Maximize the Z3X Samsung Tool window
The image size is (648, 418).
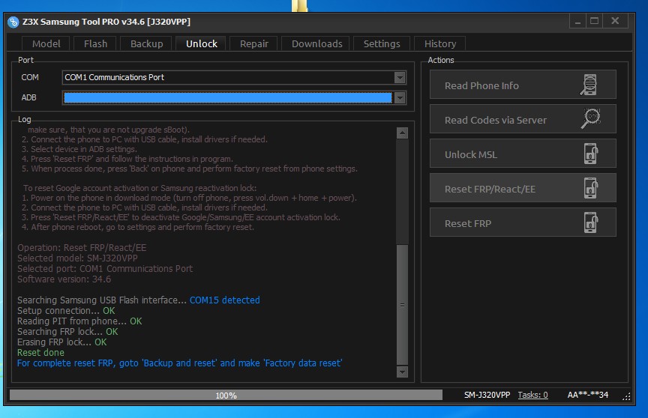(x=594, y=21)
